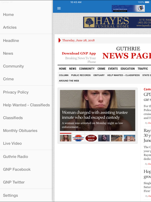Go to EVENTS in the site navigation
Screen dimensions: 151x202
(113, 69)
